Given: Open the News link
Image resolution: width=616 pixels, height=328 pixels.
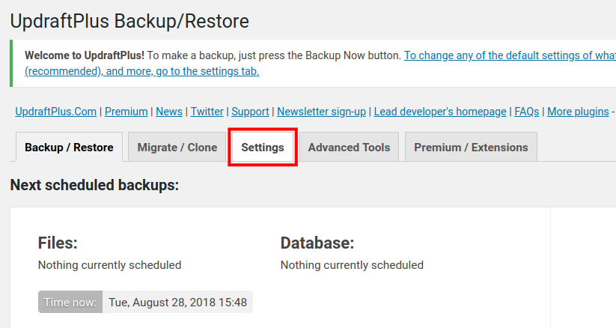Looking at the screenshot, I should point(169,112).
